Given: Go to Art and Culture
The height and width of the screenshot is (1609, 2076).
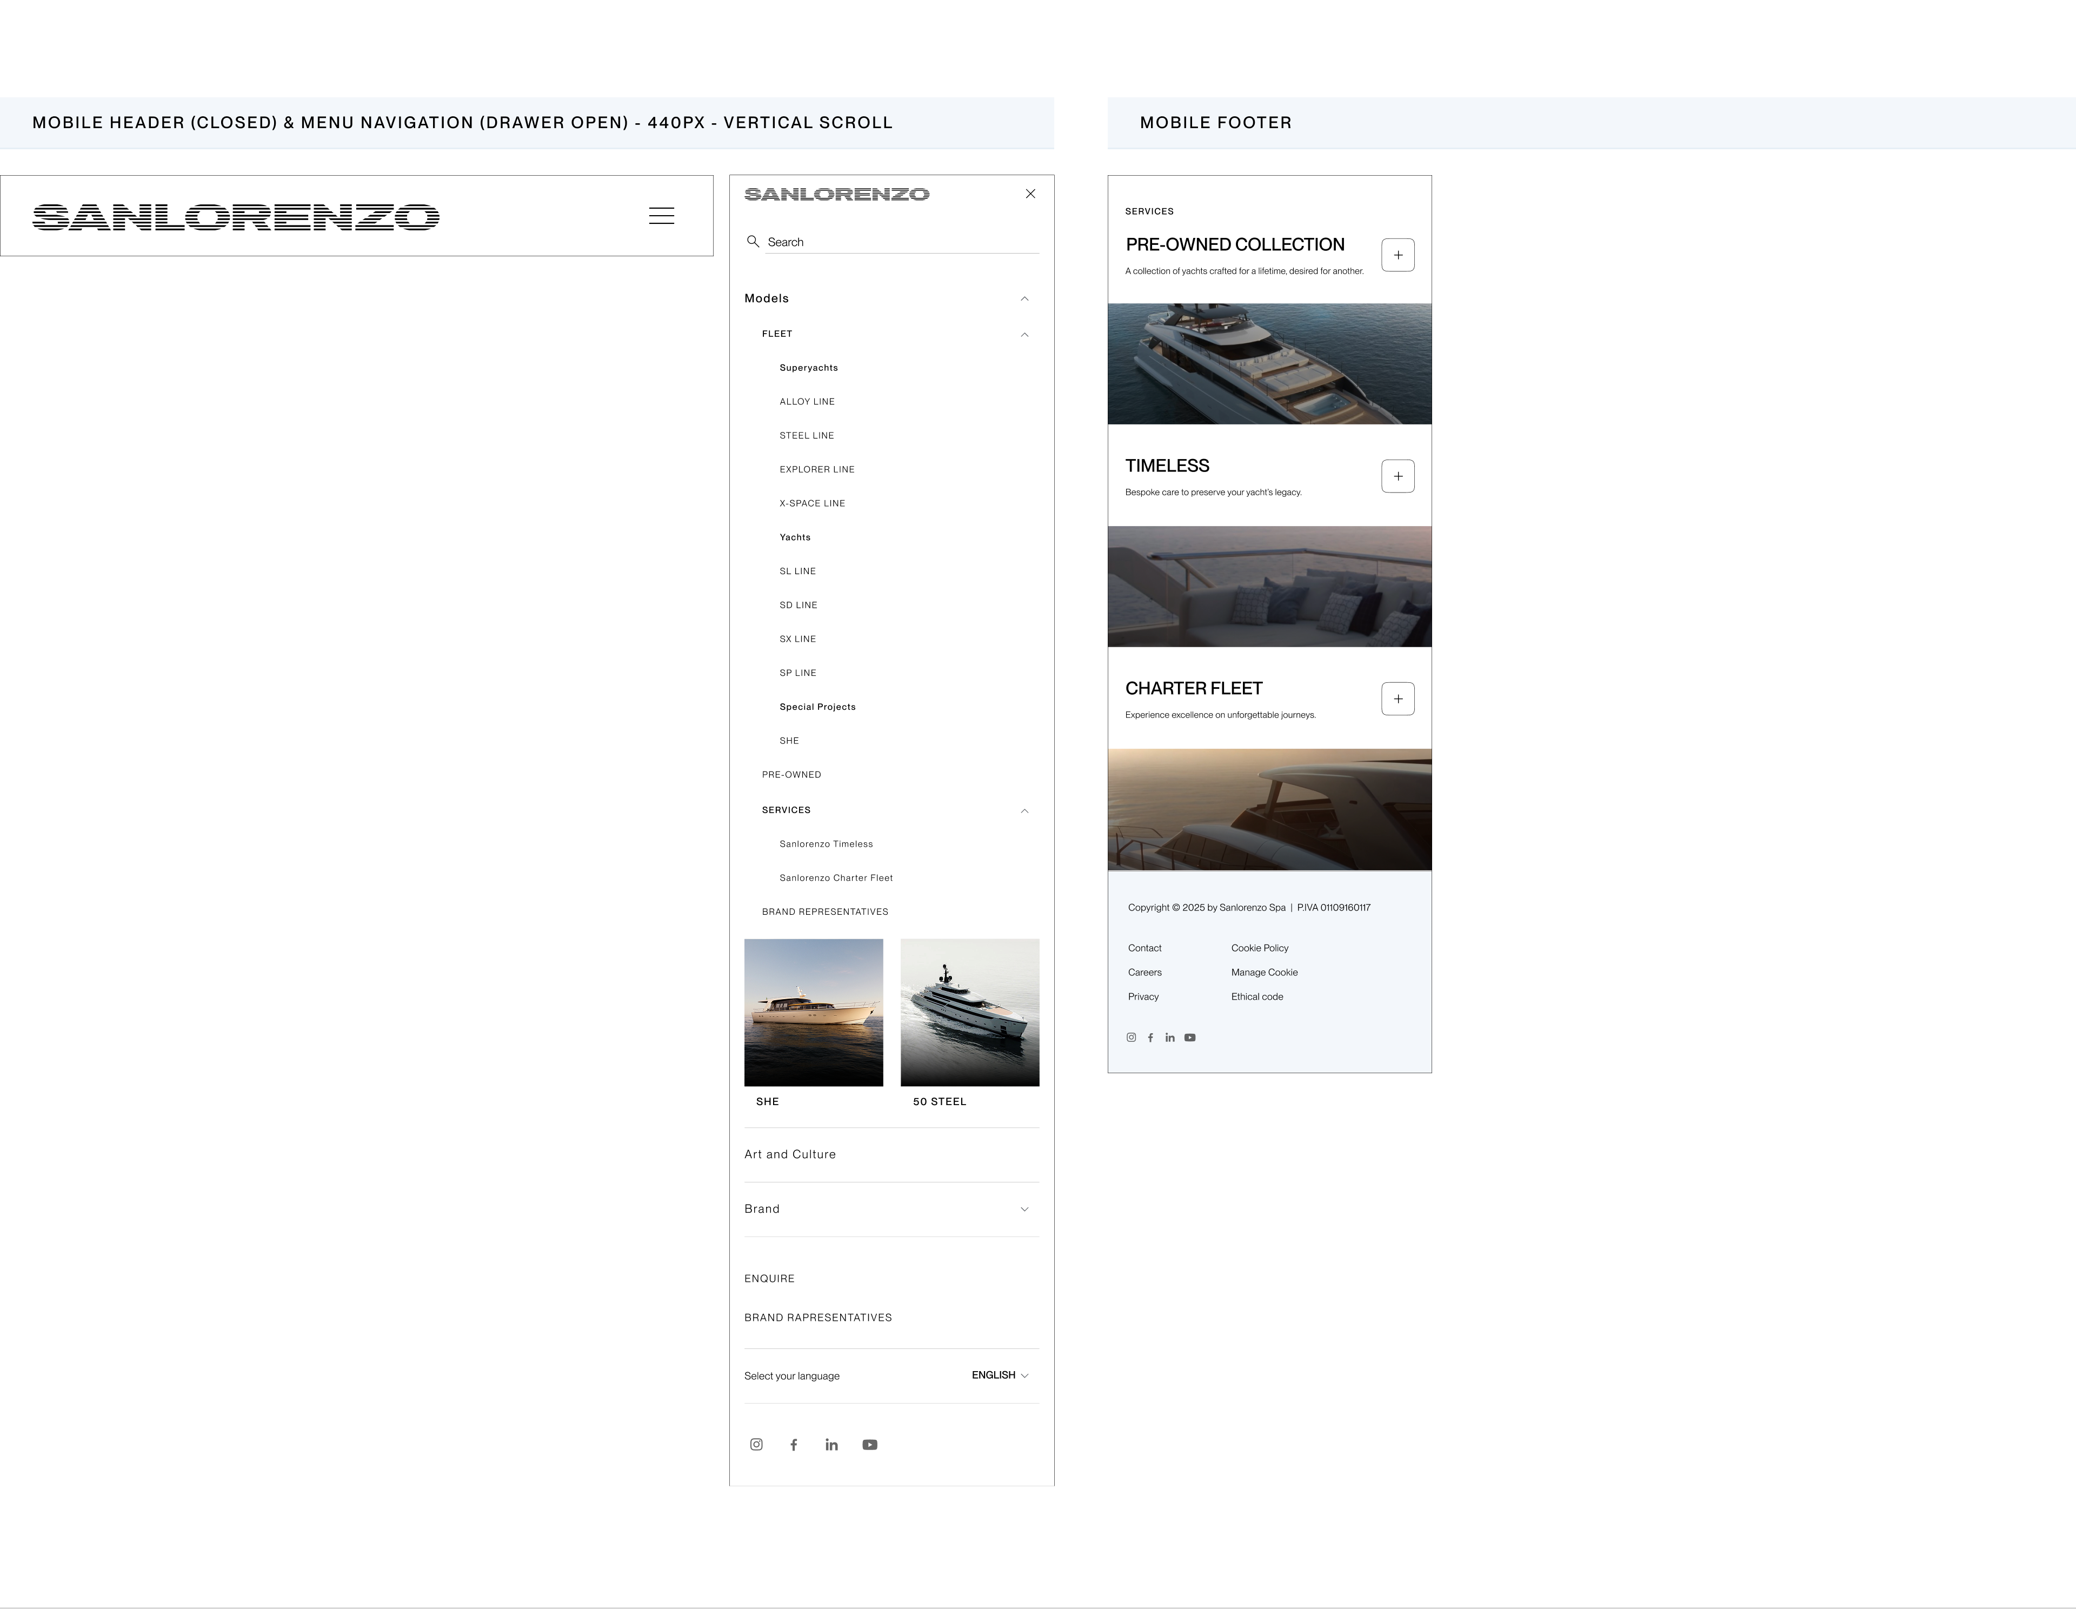Looking at the screenshot, I should tap(790, 1155).
